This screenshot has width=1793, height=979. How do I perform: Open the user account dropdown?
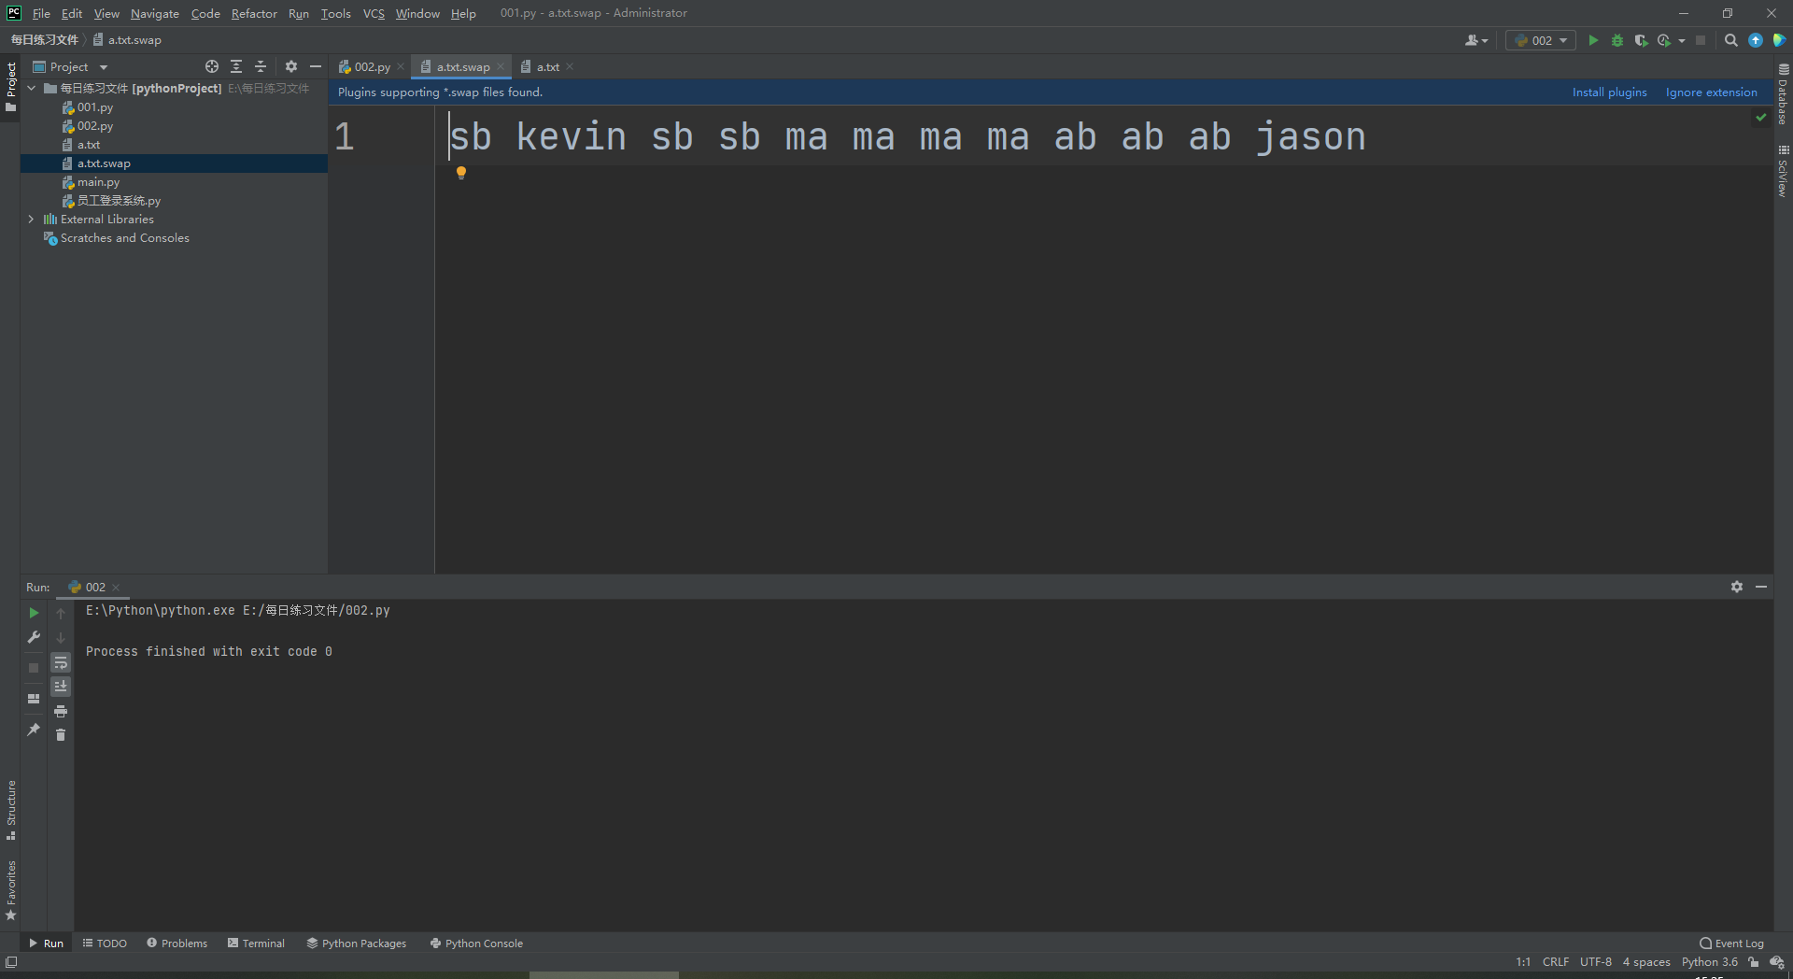coord(1476,40)
